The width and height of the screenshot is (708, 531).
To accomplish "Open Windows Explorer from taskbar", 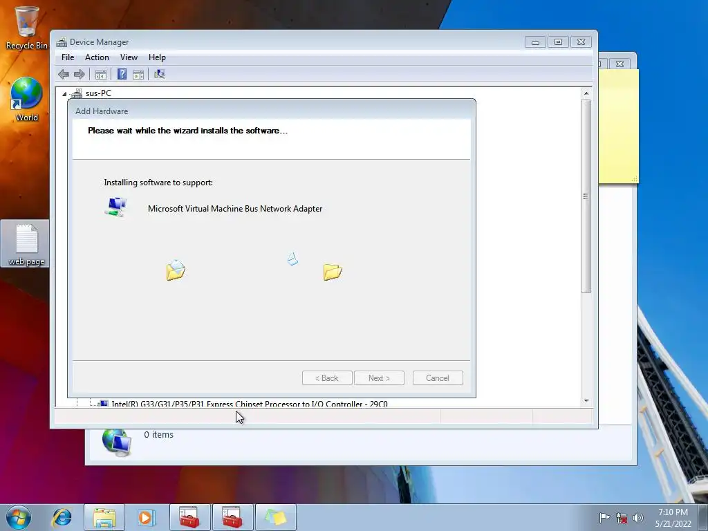I will tap(104, 517).
